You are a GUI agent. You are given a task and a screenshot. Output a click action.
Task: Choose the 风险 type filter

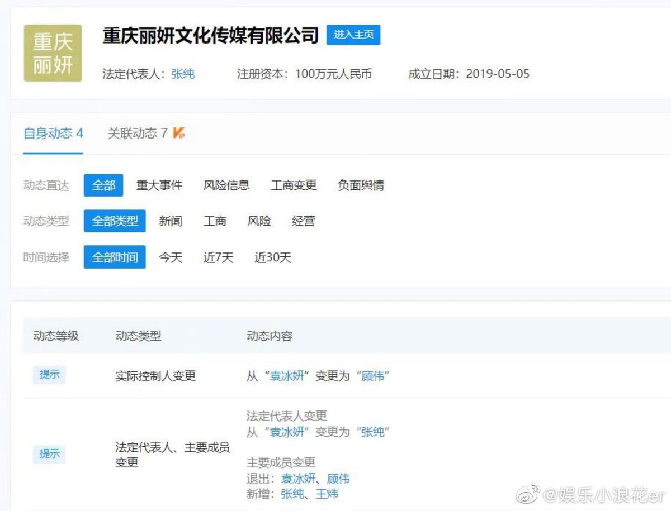point(259,221)
